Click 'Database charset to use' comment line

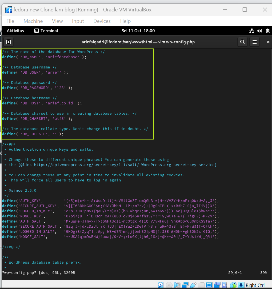tap(69, 114)
